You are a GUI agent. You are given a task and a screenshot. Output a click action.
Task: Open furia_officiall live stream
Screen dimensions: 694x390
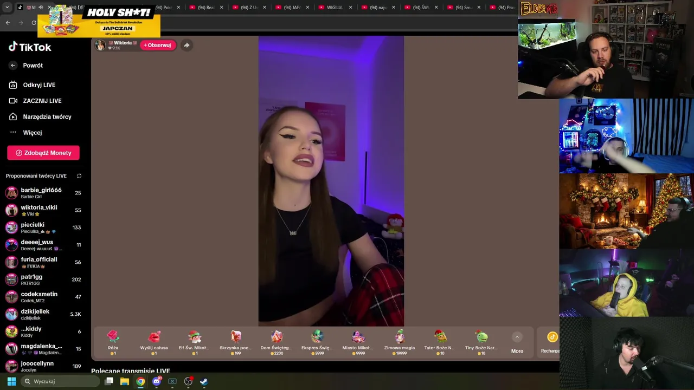click(x=43, y=262)
